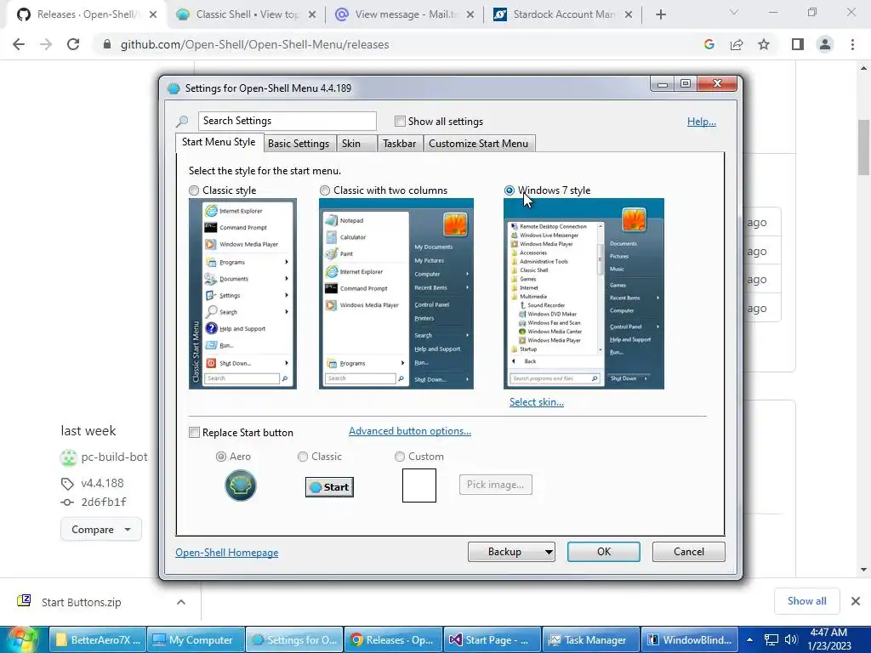Open My Computer taskbar button
Screen dimensions: 871x653
tap(196, 640)
